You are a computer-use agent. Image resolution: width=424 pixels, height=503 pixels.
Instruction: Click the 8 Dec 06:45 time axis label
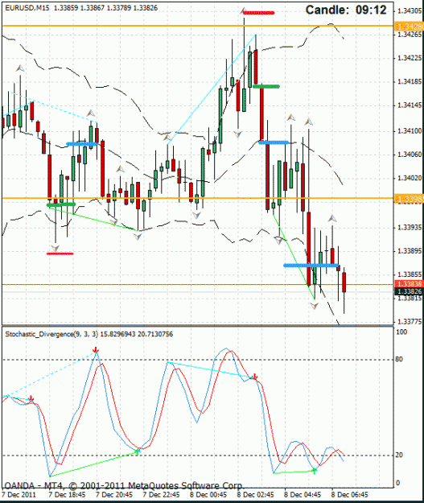point(350,494)
